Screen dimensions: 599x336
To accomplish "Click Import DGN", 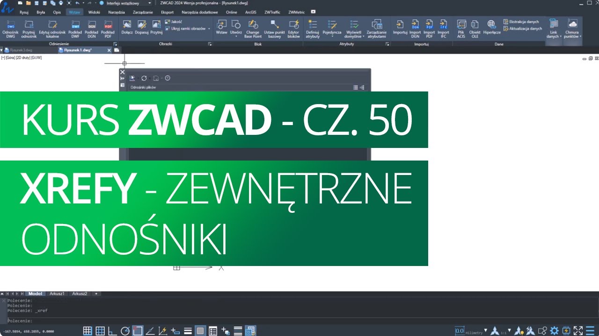I will (415, 28).
